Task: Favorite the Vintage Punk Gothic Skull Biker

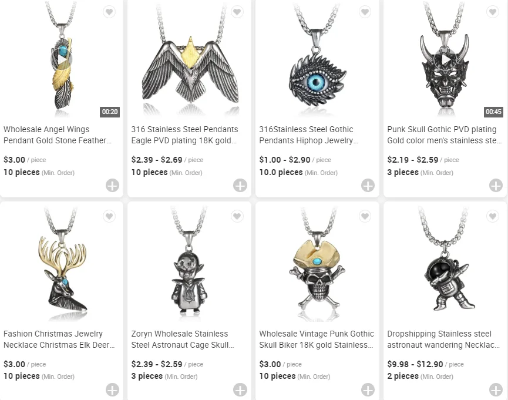Action: coord(365,216)
